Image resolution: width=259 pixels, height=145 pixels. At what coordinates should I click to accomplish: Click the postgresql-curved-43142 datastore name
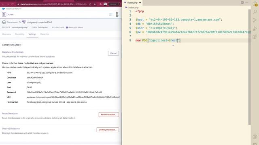pyautogui.click(x=39, y=22)
